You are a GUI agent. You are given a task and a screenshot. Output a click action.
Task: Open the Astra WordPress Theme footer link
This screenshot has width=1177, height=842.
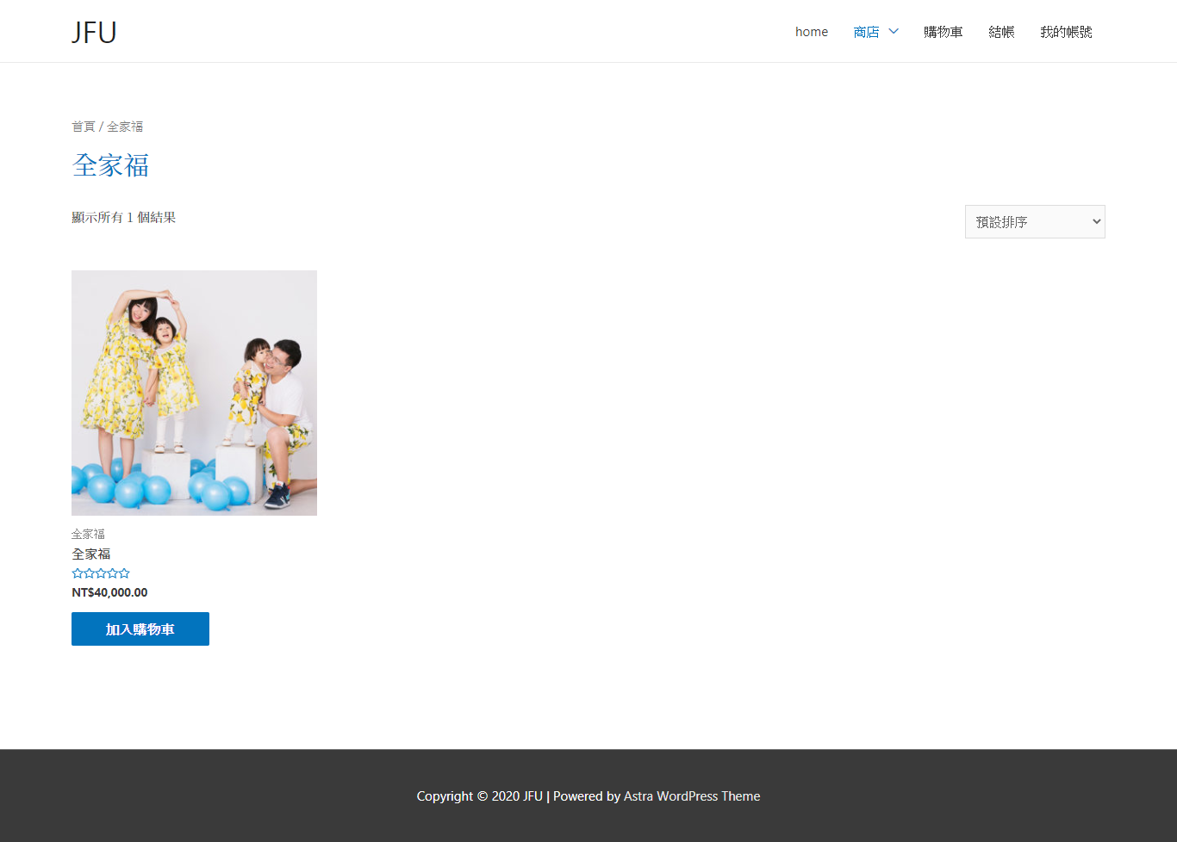(691, 796)
